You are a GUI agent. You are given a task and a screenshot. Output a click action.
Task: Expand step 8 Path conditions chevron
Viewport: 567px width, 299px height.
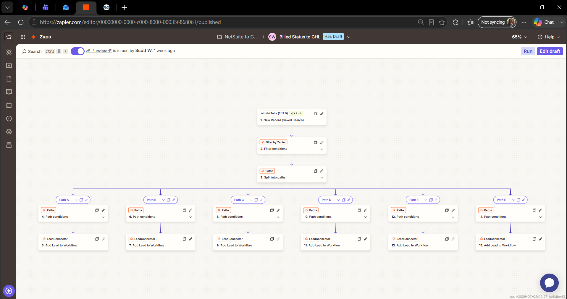(278, 217)
